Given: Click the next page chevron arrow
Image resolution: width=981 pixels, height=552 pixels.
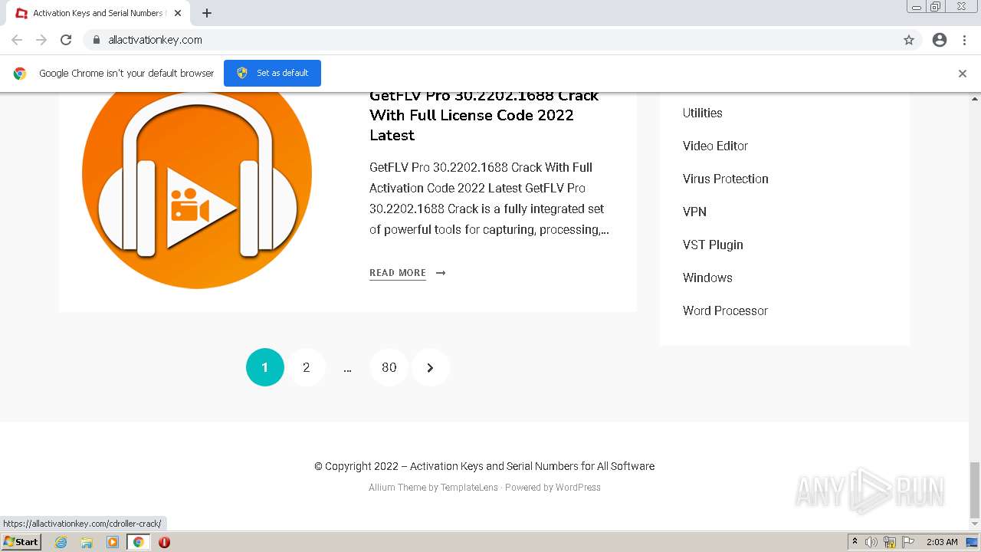Looking at the screenshot, I should pyautogui.click(x=431, y=367).
